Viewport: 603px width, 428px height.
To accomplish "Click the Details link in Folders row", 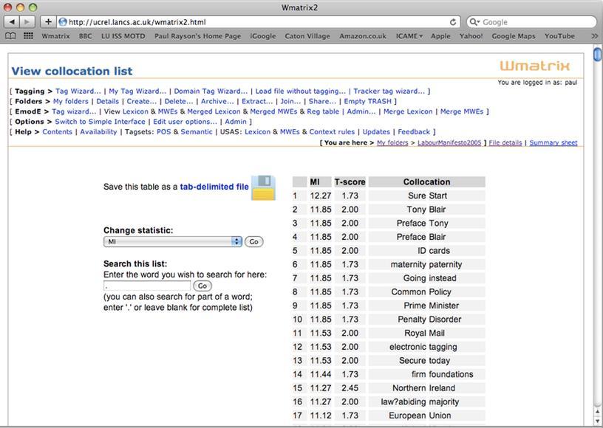I will pos(107,101).
